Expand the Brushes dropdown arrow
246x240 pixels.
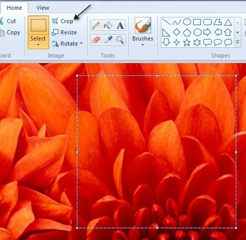point(142,45)
